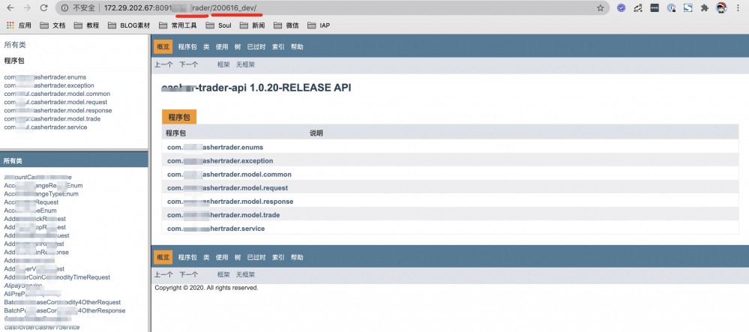
Task: Open the Santa-hat profile avatar
Action: (721, 7)
